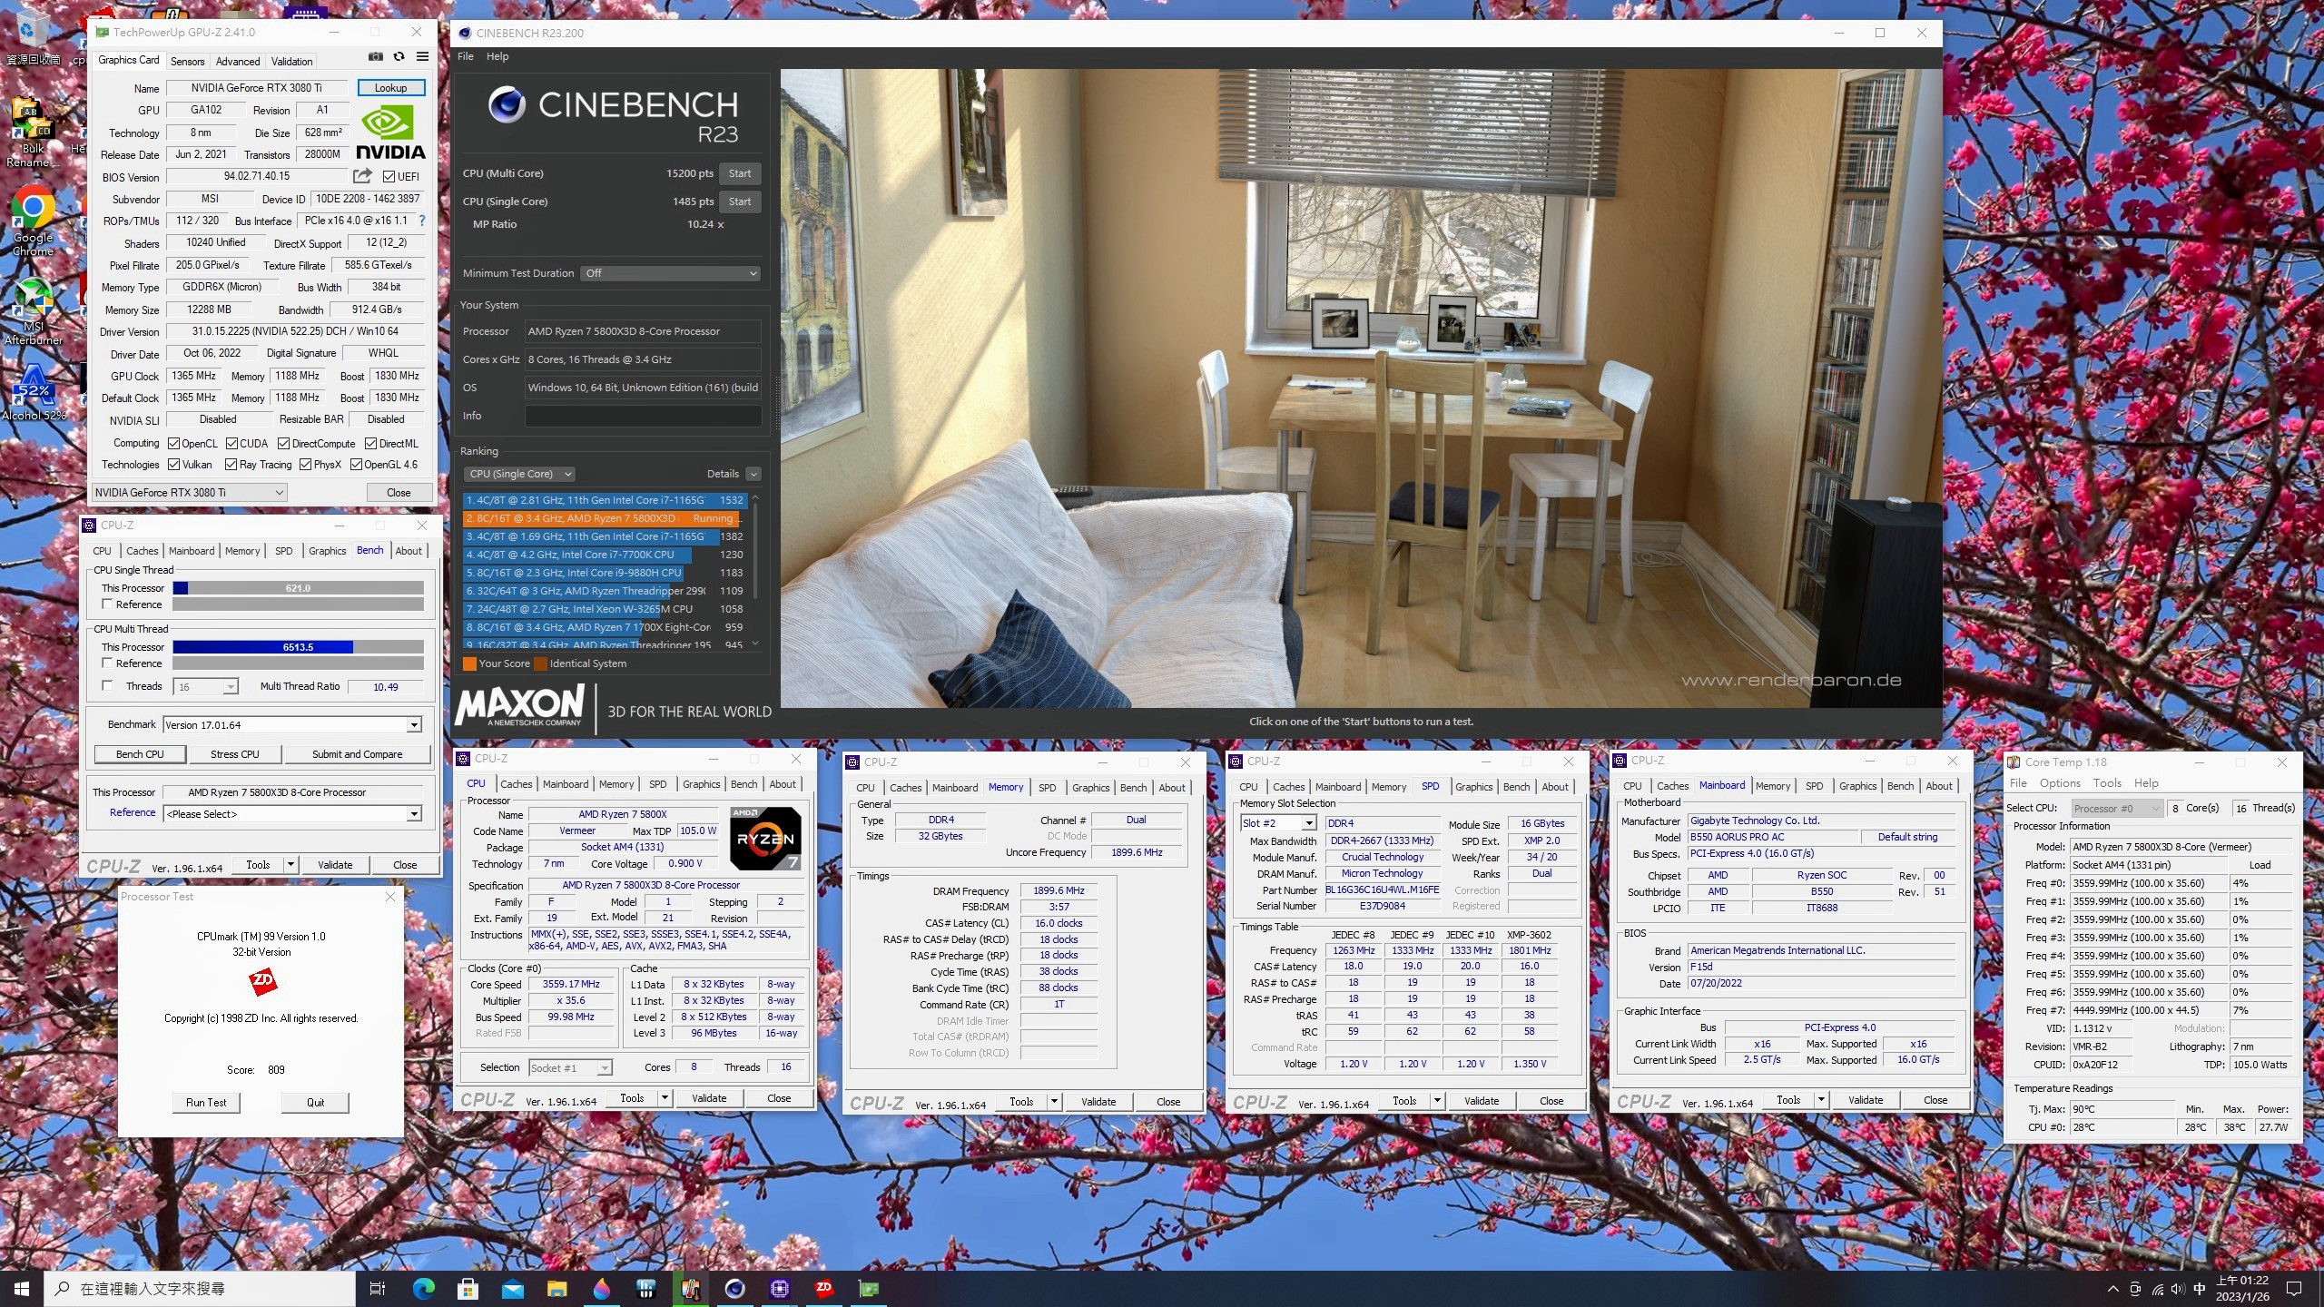The height and width of the screenshot is (1307, 2324).
Task: Toggle the OpenCL checkbox
Action: (174, 444)
